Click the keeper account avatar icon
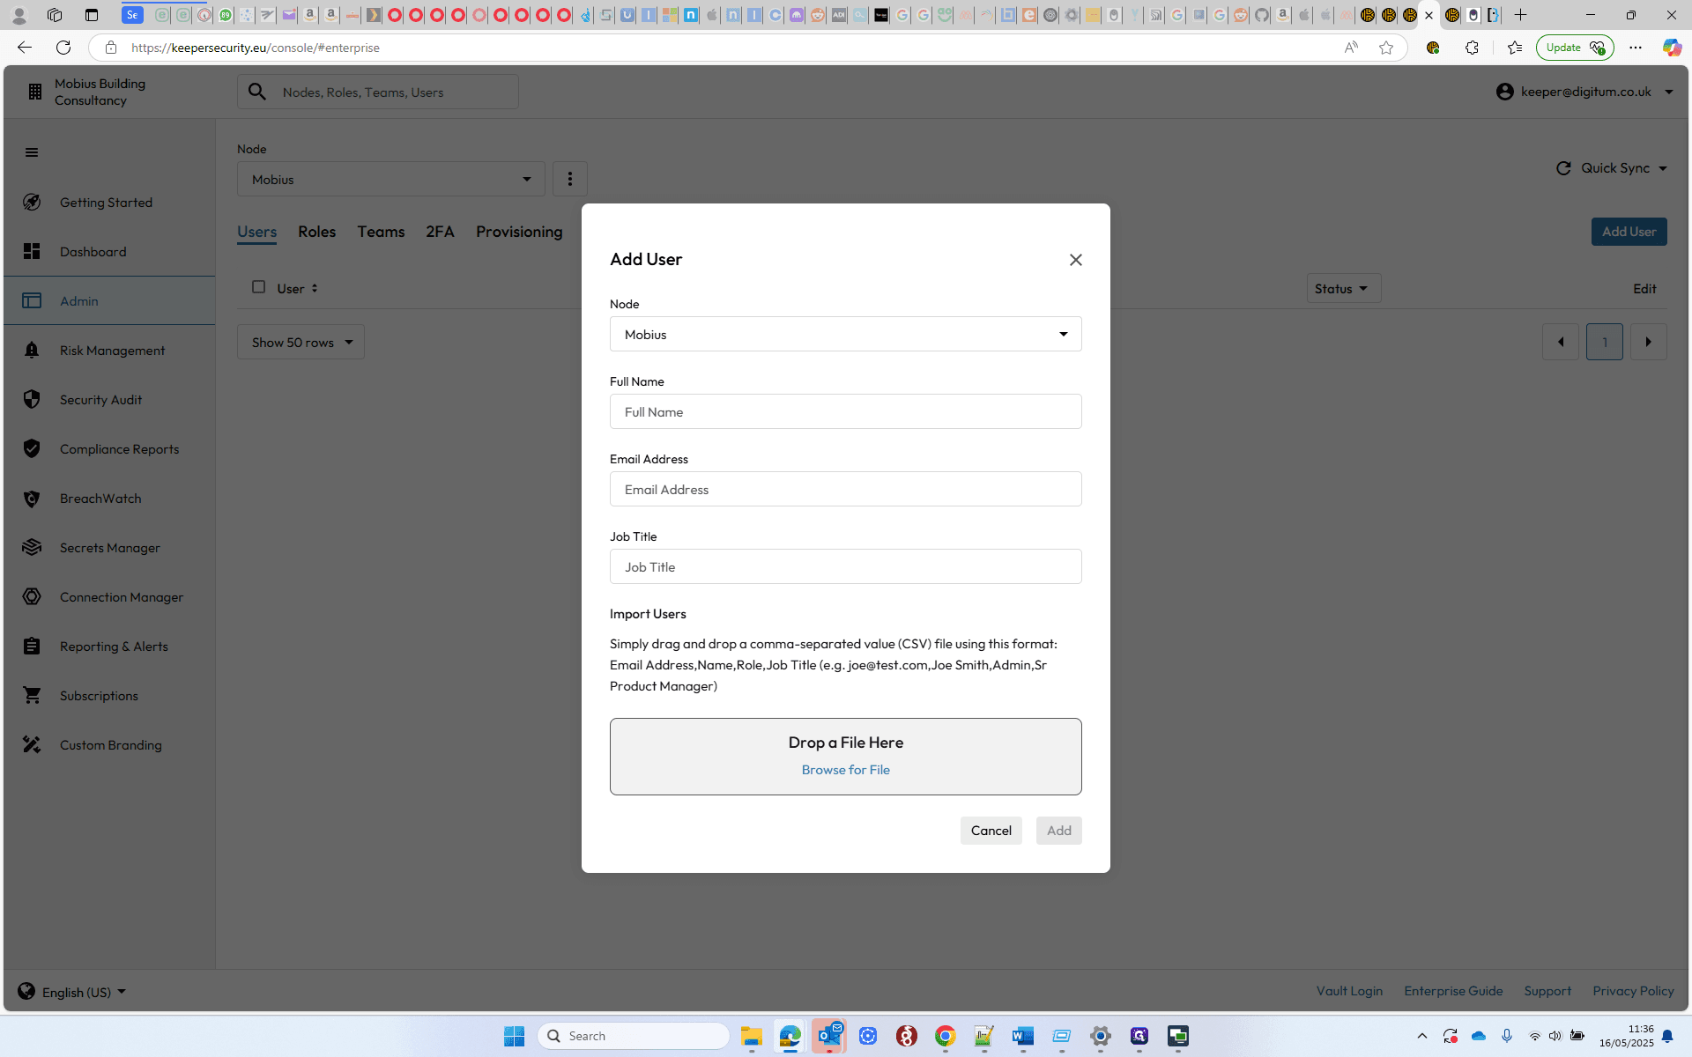 tap(1504, 92)
